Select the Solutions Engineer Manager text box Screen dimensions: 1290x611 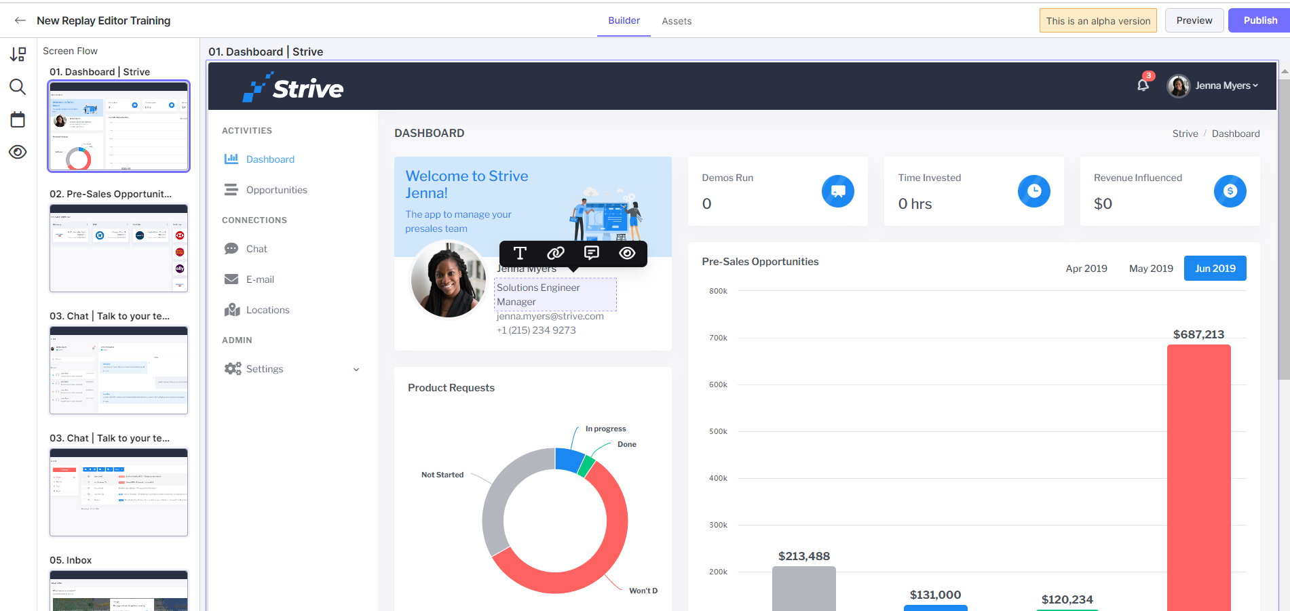coord(555,294)
